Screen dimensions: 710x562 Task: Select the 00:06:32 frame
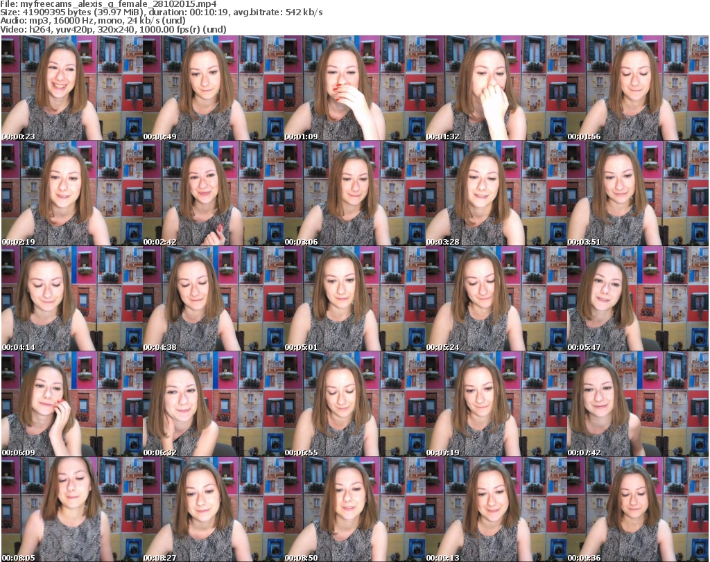click(214, 405)
